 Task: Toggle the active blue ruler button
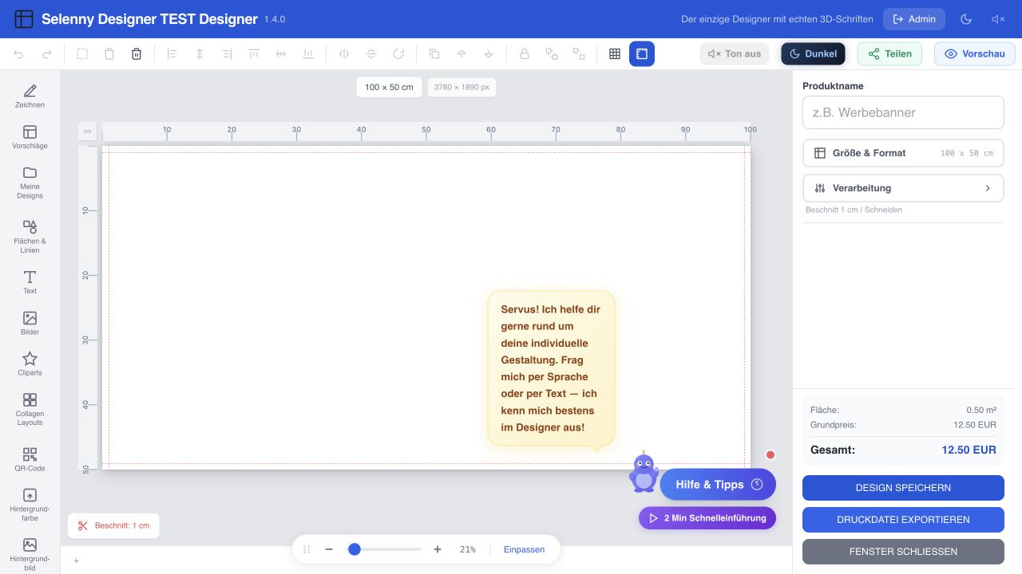[642, 54]
